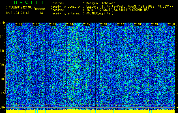Viewport: 178px width, 113px height.
Task: Click the 2148 time marker
Action: [138, 24]
